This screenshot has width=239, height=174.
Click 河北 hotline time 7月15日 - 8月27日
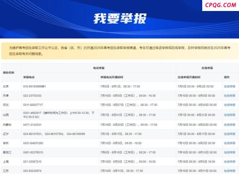pyautogui.click(x=129, y=105)
